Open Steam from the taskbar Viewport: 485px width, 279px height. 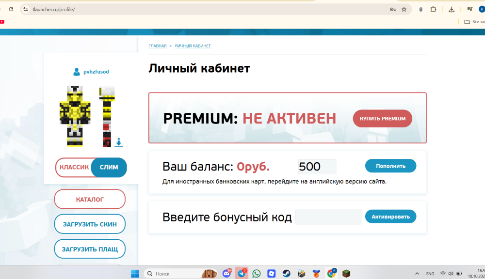pos(286,274)
